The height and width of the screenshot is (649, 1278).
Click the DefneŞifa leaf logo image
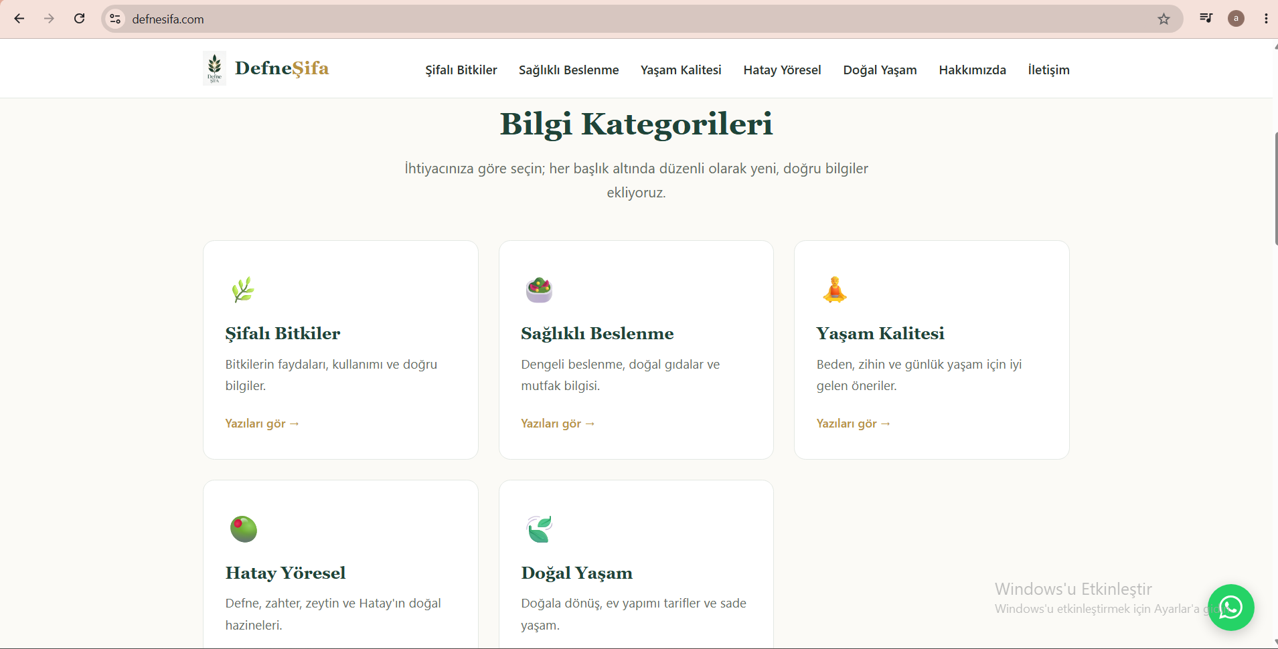214,68
